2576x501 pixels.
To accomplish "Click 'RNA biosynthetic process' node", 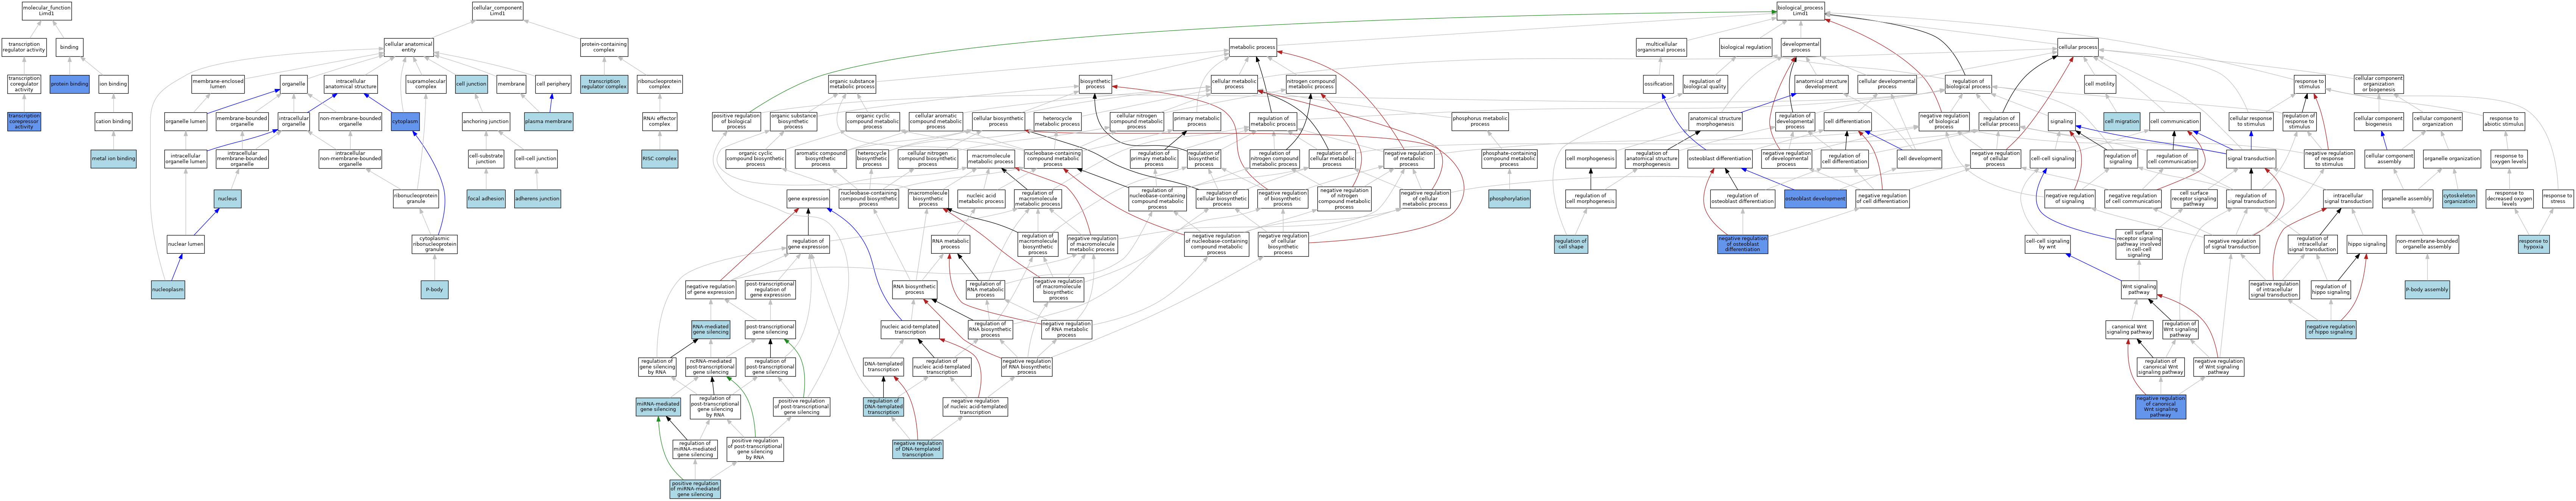I will [915, 290].
